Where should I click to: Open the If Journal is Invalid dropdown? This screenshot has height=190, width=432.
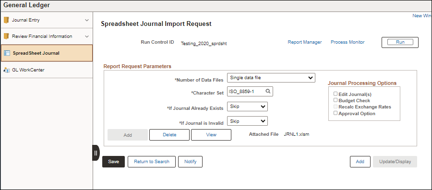click(x=247, y=121)
